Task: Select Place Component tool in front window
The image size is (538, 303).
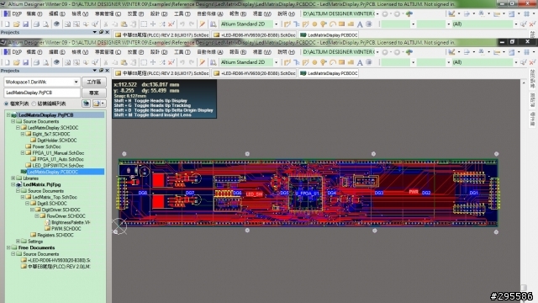Action: coord(369,62)
